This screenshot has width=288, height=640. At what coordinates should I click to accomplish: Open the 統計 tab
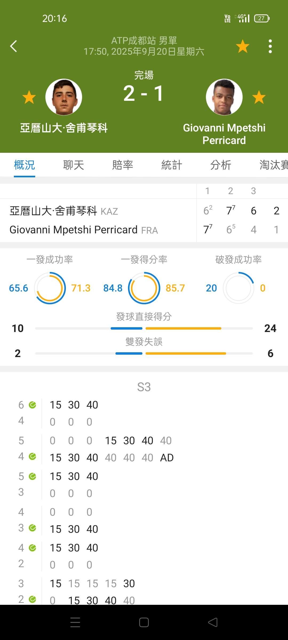coord(172,165)
